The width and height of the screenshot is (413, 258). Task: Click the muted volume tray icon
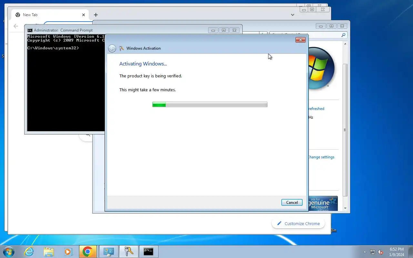[381, 252]
